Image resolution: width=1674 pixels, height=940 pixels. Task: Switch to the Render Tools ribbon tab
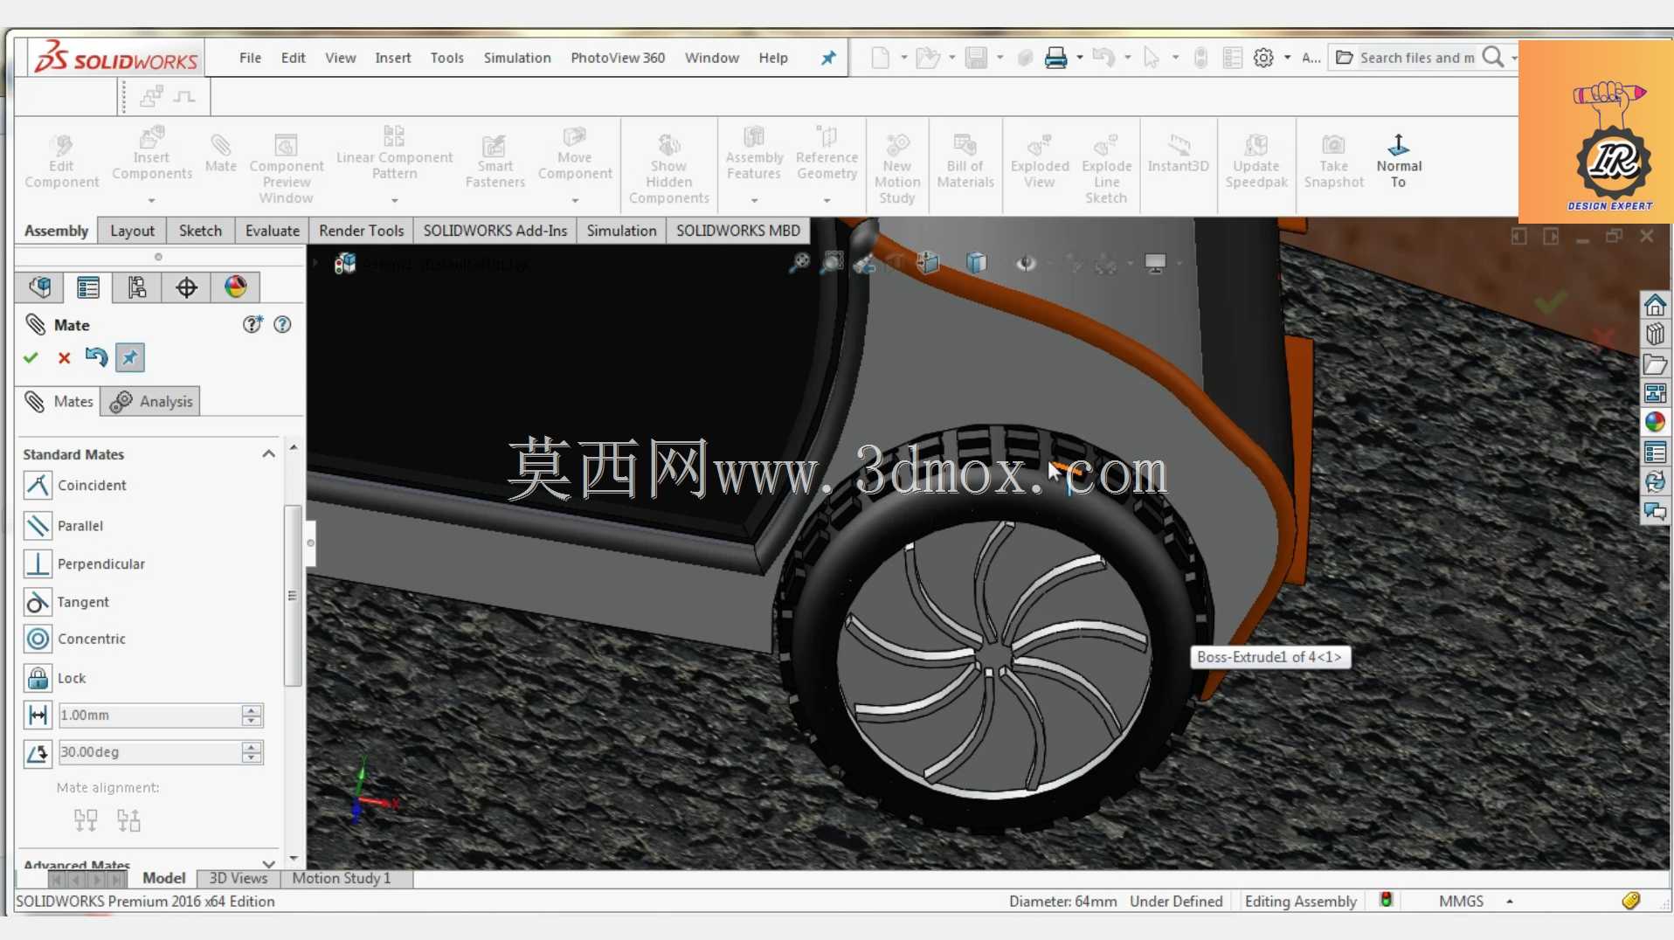point(361,231)
